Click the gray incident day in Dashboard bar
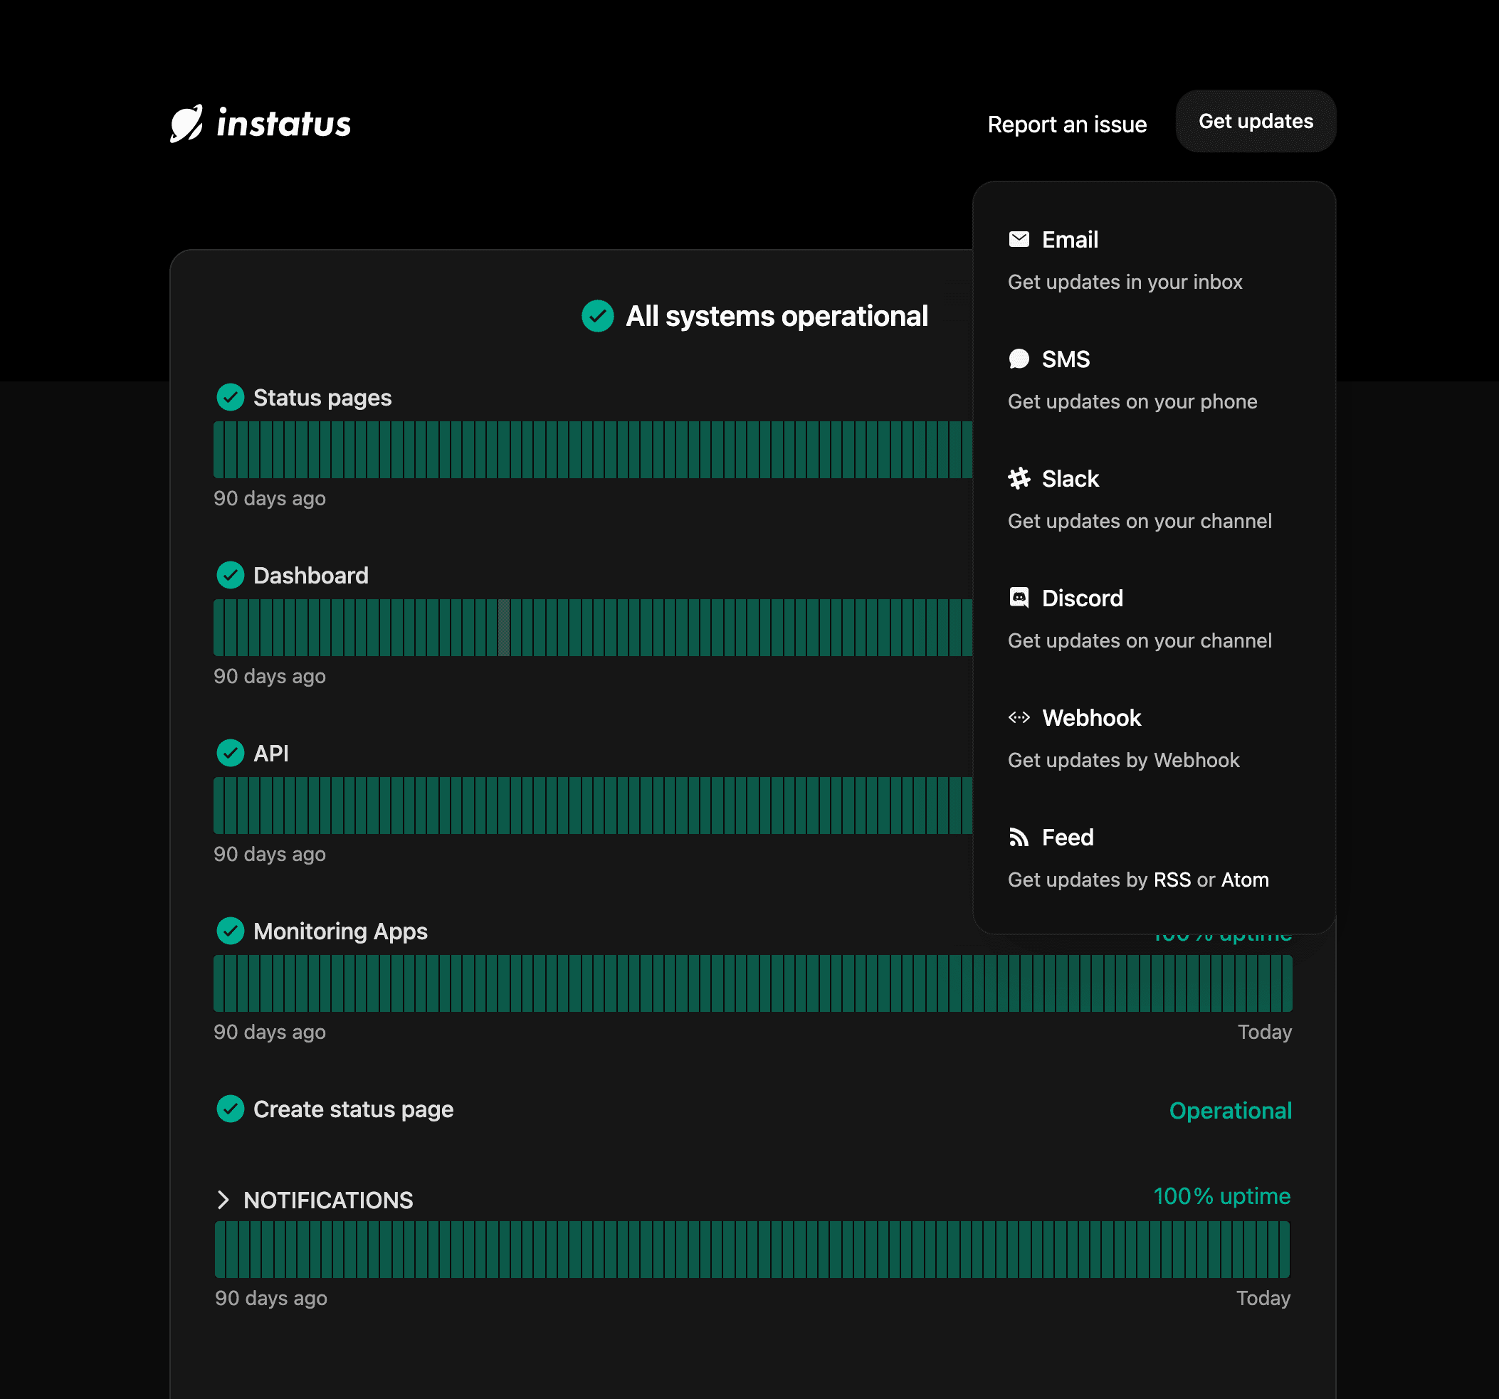1499x1399 pixels. (504, 628)
